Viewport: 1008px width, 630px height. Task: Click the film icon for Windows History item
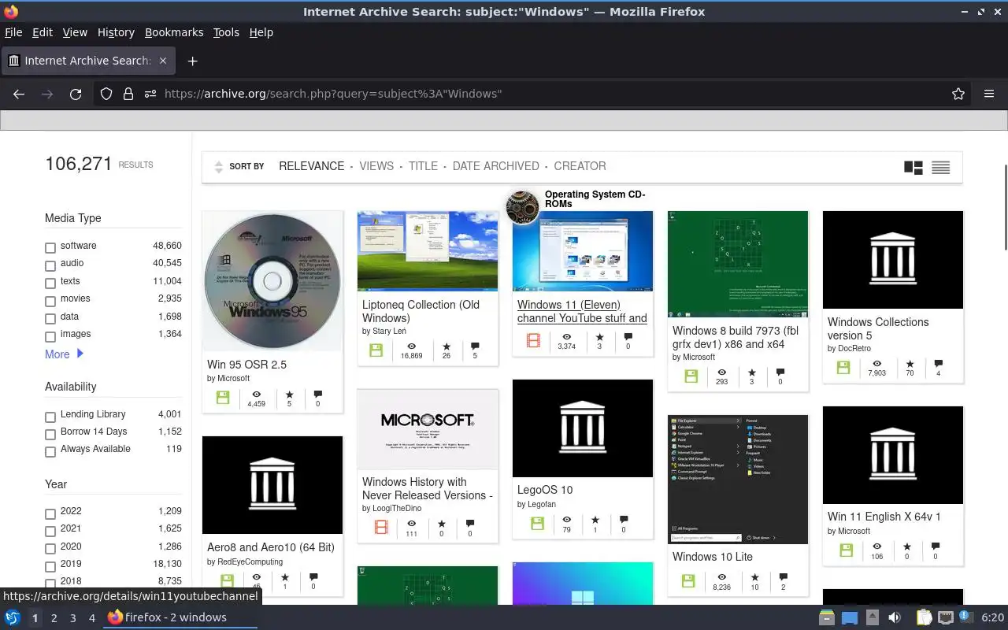381,528
